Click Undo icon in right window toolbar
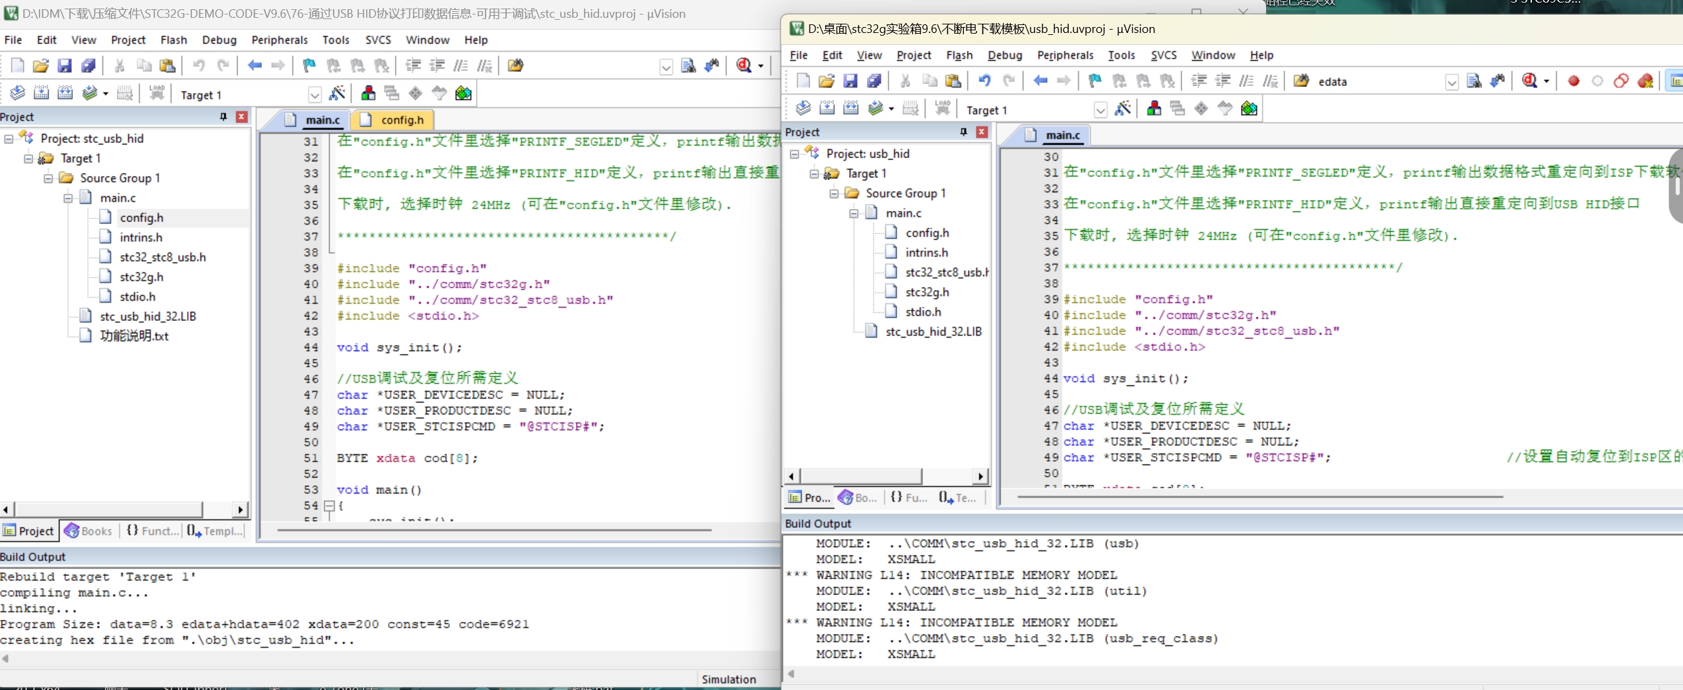The image size is (1683, 690). 984,80
